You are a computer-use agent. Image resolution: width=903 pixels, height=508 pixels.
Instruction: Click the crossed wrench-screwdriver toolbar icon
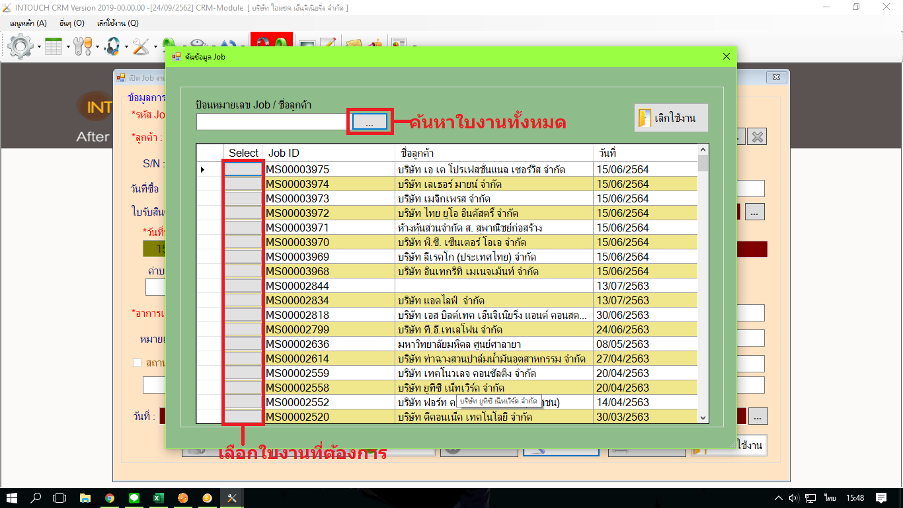pyautogui.click(x=141, y=46)
